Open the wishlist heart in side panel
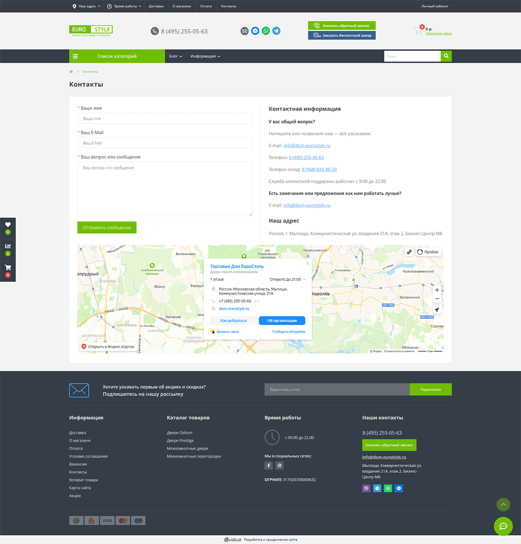Image resolution: width=521 pixels, height=544 pixels. click(8, 225)
